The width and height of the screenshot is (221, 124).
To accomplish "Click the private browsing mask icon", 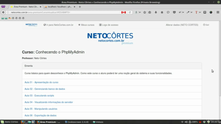I will point(3,7).
